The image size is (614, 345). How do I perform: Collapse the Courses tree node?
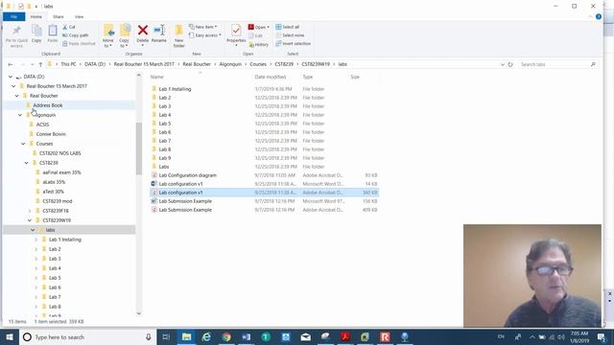click(x=23, y=144)
